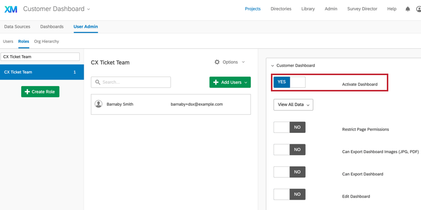Click the XM logo icon
The height and width of the screenshot is (210, 421).
pyautogui.click(x=10, y=9)
